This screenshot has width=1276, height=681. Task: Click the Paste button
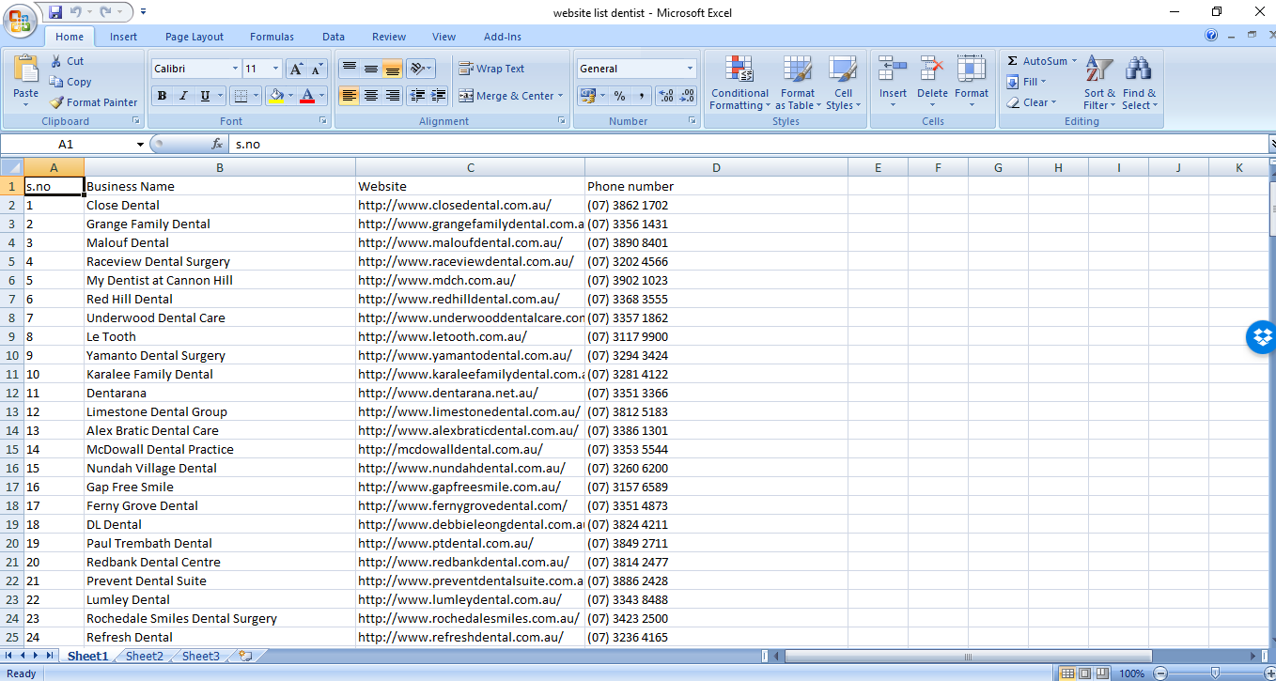[x=26, y=80]
